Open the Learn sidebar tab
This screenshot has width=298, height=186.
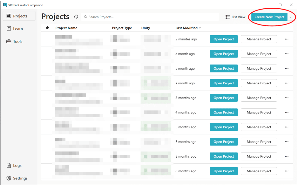click(15, 29)
